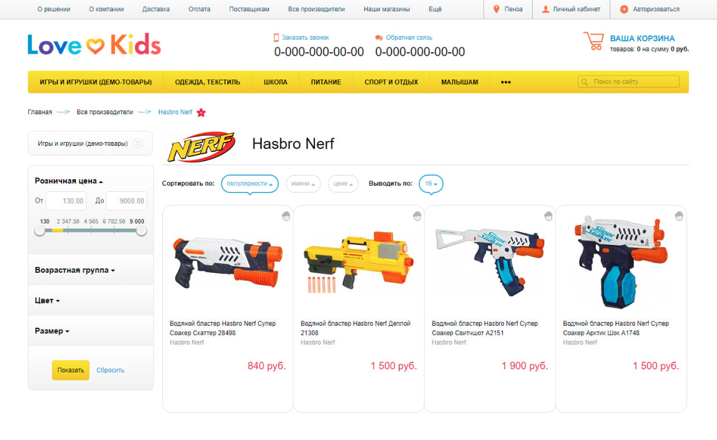Click the location pin icon beside Пенза
Image resolution: width=717 pixels, height=440 pixels.
496,9
